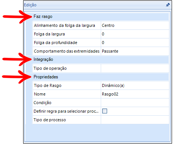
Task: Click the empty 'Tipo de operação' value field
Action: [135, 68]
